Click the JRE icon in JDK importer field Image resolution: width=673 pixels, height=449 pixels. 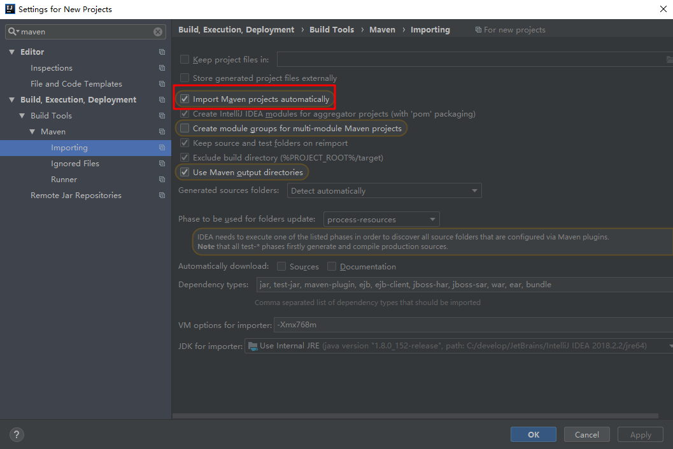coord(253,346)
